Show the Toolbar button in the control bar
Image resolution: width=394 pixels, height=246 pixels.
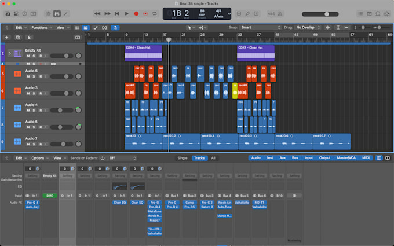point(33,14)
